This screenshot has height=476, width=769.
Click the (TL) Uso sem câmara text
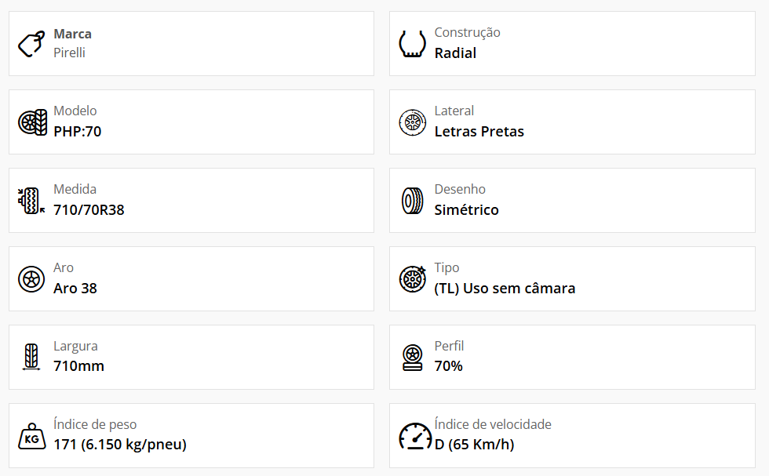[x=505, y=289]
